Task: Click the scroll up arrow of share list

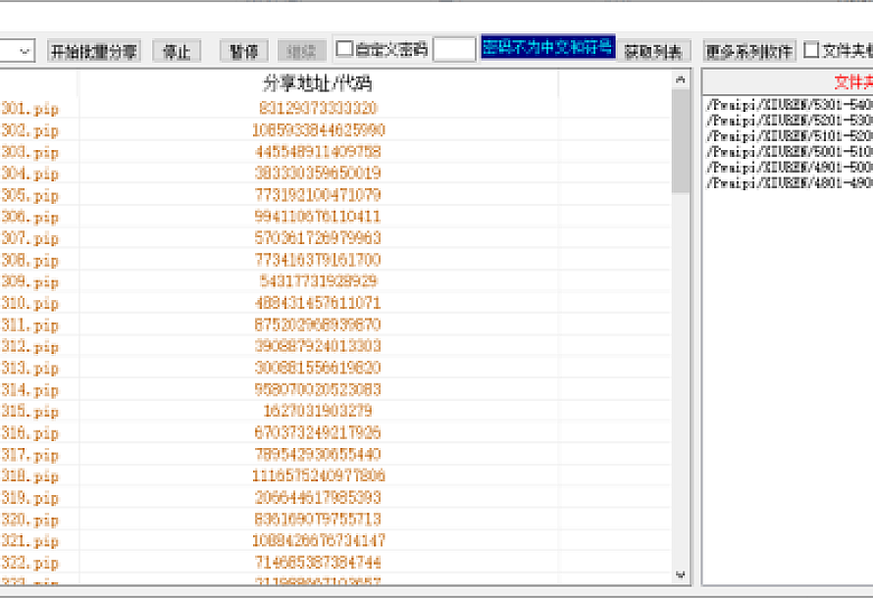Action: [681, 79]
